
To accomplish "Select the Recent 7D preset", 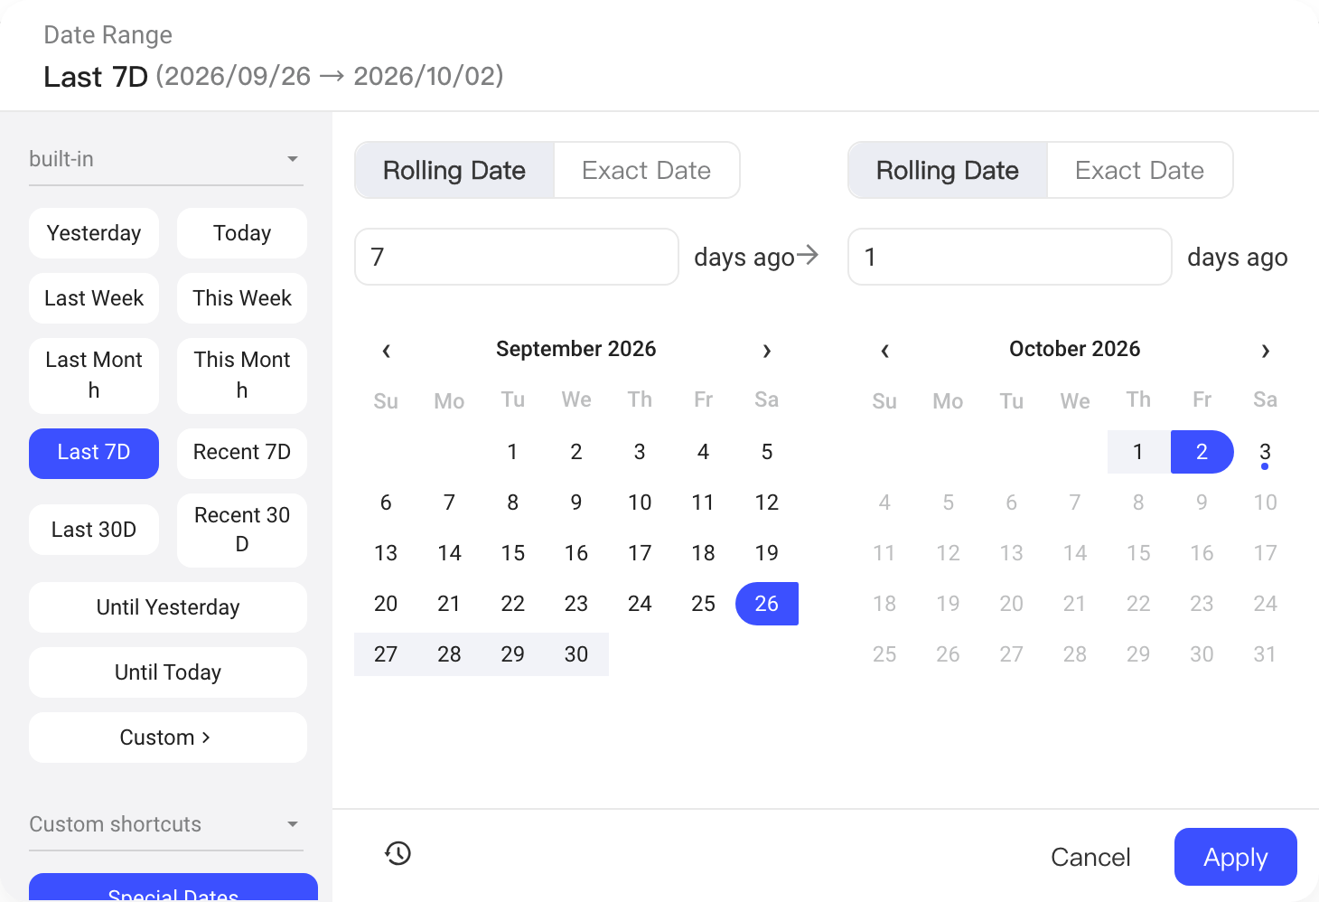I will (242, 453).
